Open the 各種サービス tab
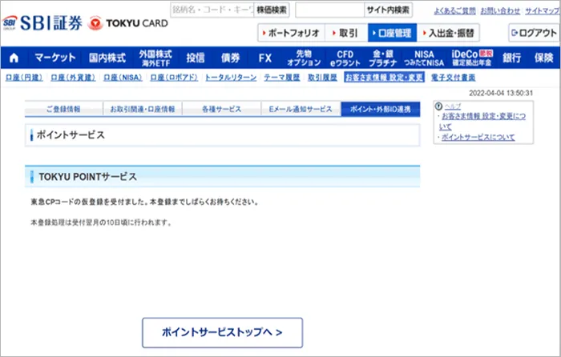This screenshot has width=561, height=357. [x=221, y=109]
